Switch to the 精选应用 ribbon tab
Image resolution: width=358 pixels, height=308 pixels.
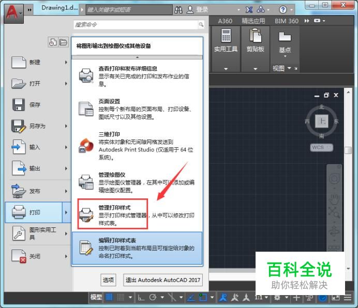(x=253, y=21)
